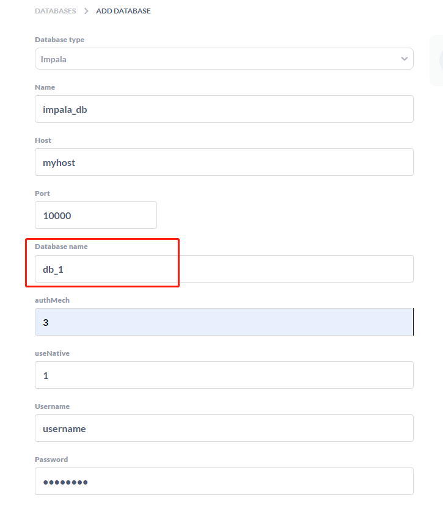Select the Host field showing myhost

pos(224,162)
